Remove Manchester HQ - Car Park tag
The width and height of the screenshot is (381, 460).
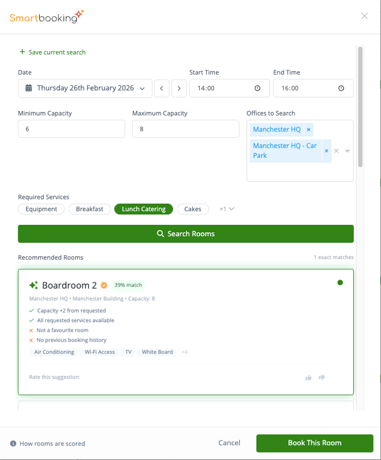326,151
